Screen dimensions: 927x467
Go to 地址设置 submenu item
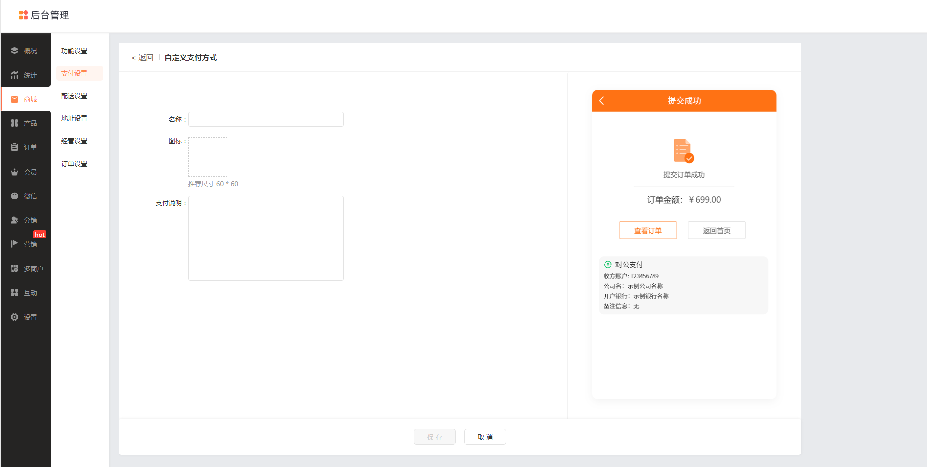click(74, 118)
